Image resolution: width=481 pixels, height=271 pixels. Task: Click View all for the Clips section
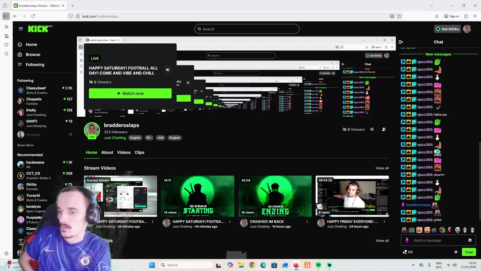click(x=382, y=241)
